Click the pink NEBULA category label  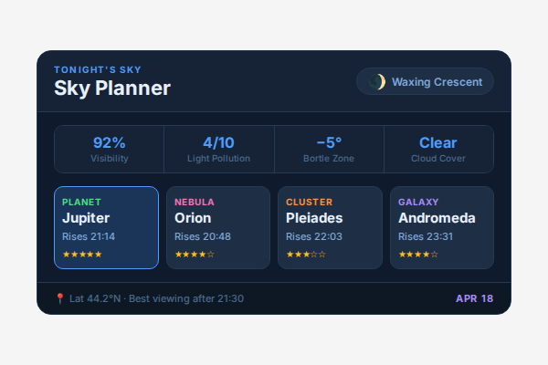tap(195, 202)
